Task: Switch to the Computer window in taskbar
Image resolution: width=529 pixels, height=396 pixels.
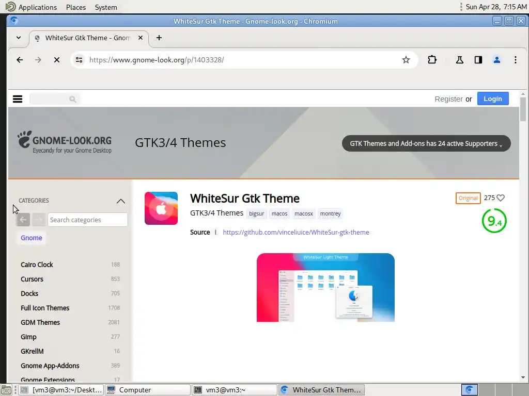Action: (148, 390)
